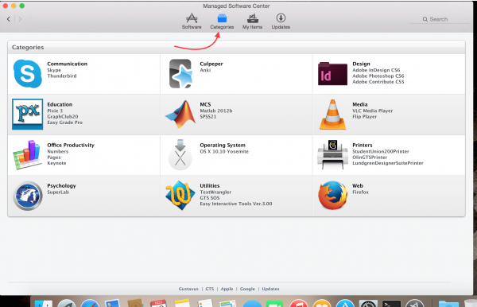Open the My Items tab
Image resolution: width=477 pixels, height=307 pixels.
click(x=253, y=21)
